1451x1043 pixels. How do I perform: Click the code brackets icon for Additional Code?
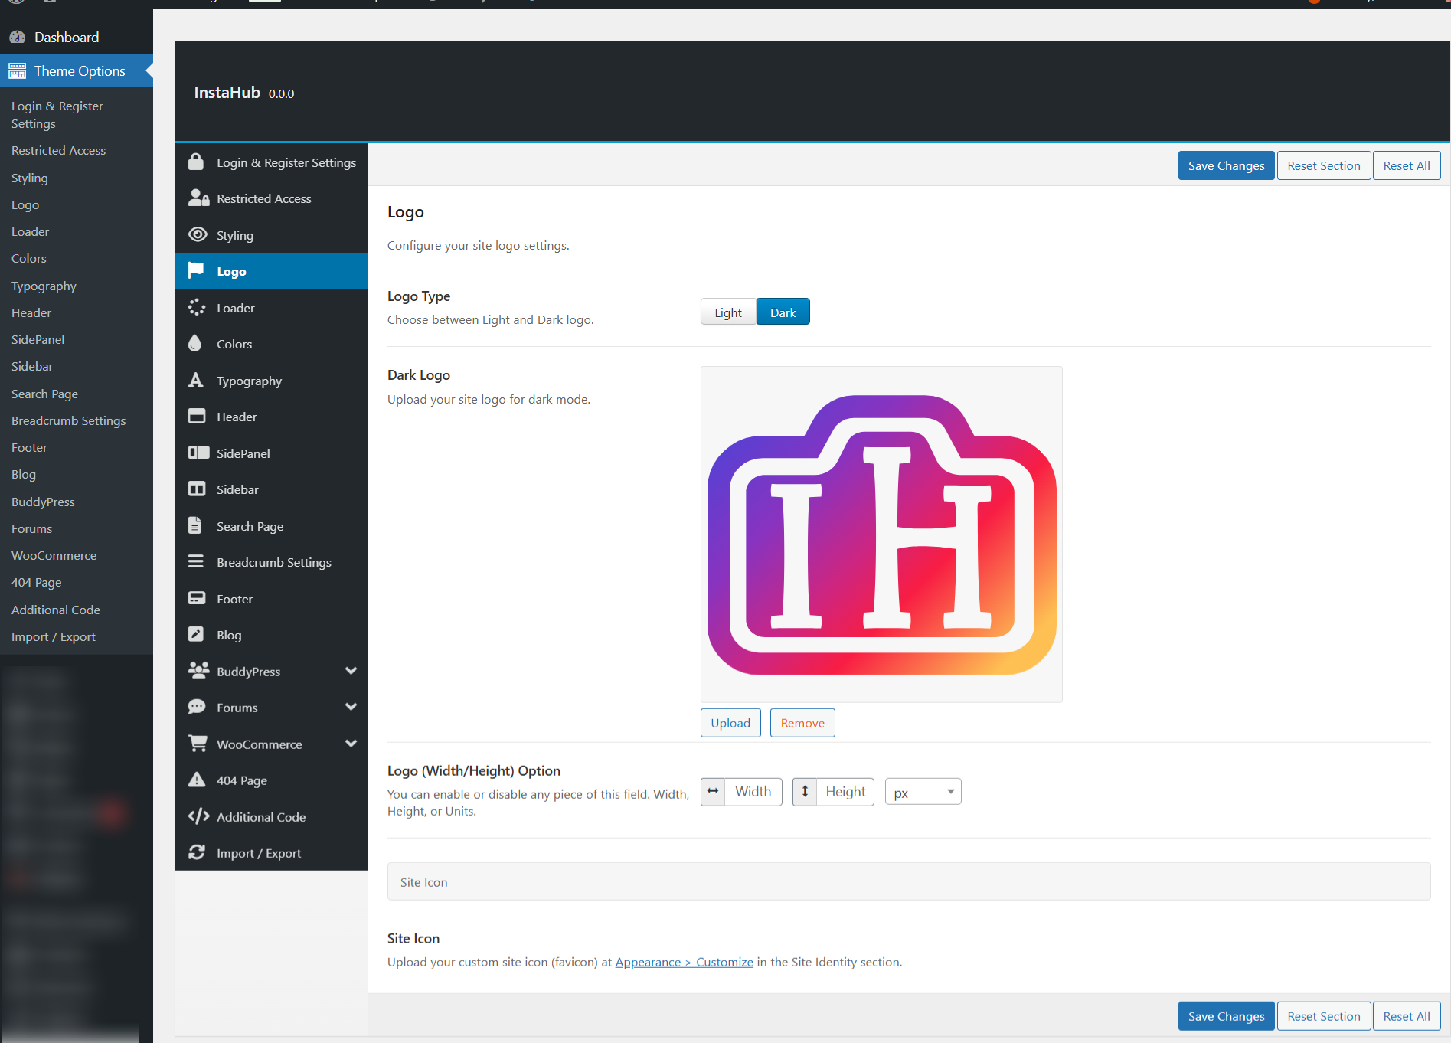pyautogui.click(x=198, y=816)
